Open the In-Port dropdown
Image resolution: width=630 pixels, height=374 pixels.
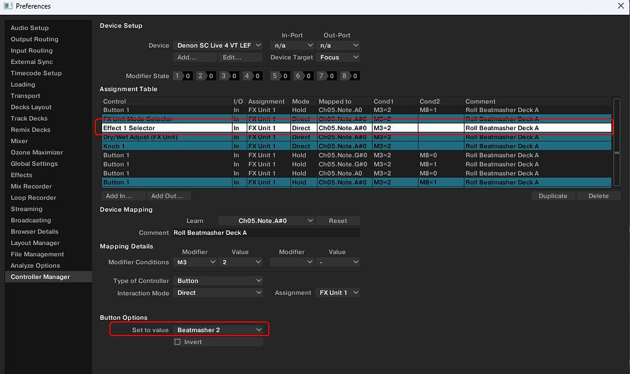click(x=293, y=45)
